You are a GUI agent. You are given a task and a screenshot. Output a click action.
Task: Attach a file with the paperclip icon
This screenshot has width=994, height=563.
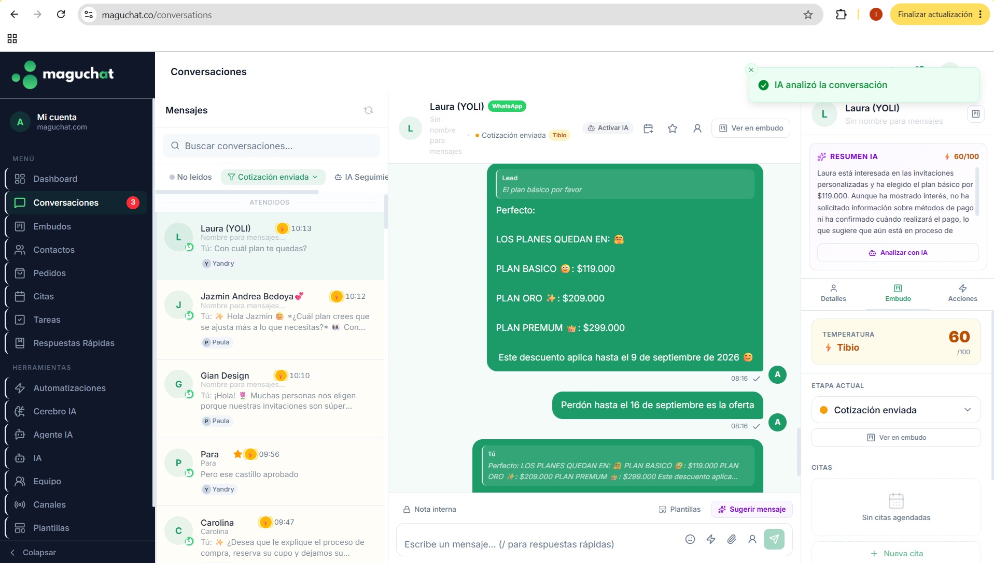click(x=732, y=539)
